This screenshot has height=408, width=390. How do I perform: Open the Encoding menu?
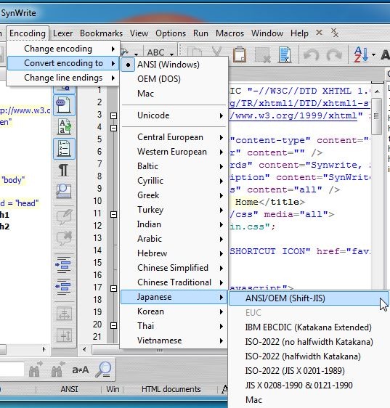coord(28,33)
